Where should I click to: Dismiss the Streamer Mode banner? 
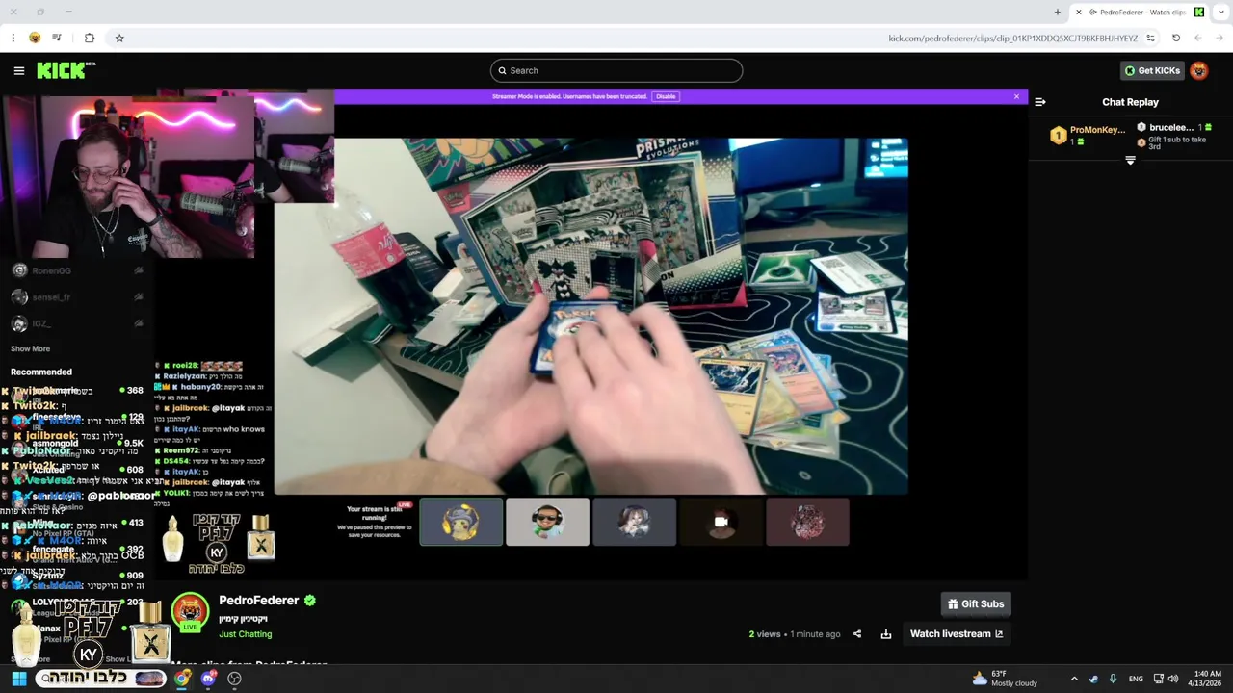coord(1016,96)
